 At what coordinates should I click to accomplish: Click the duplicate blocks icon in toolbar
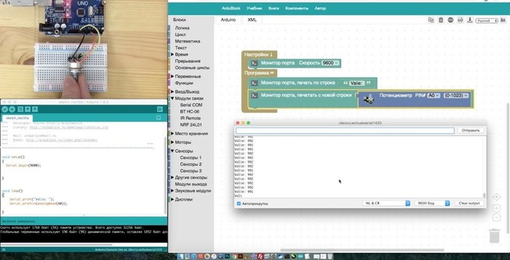pos(431,19)
